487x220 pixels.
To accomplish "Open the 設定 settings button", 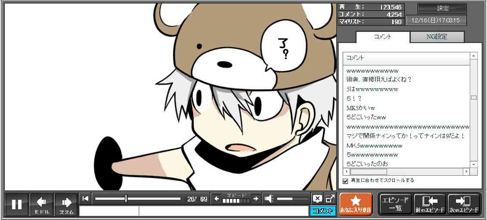I will coord(442,9).
